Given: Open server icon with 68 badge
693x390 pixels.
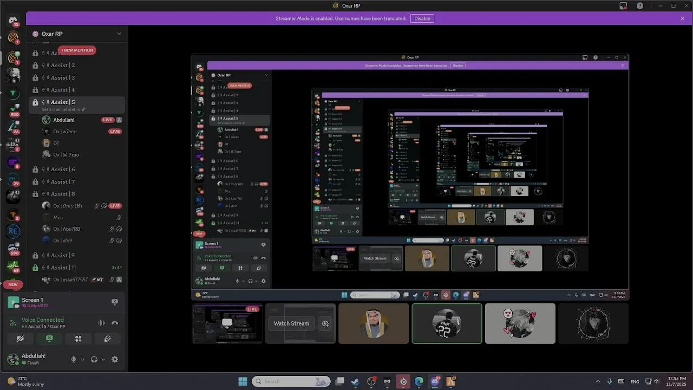Looking at the screenshot, I should click(x=14, y=266).
